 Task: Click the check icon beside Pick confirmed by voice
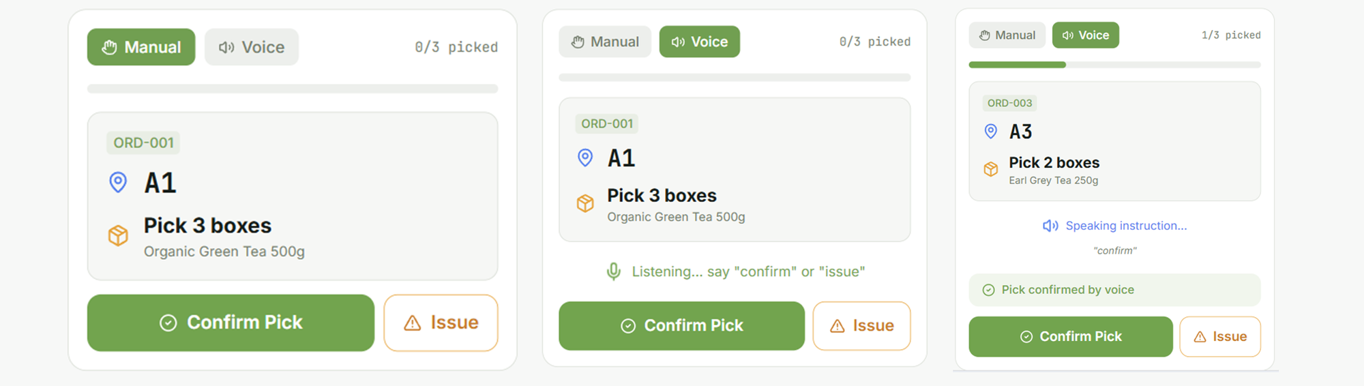click(988, 290)
